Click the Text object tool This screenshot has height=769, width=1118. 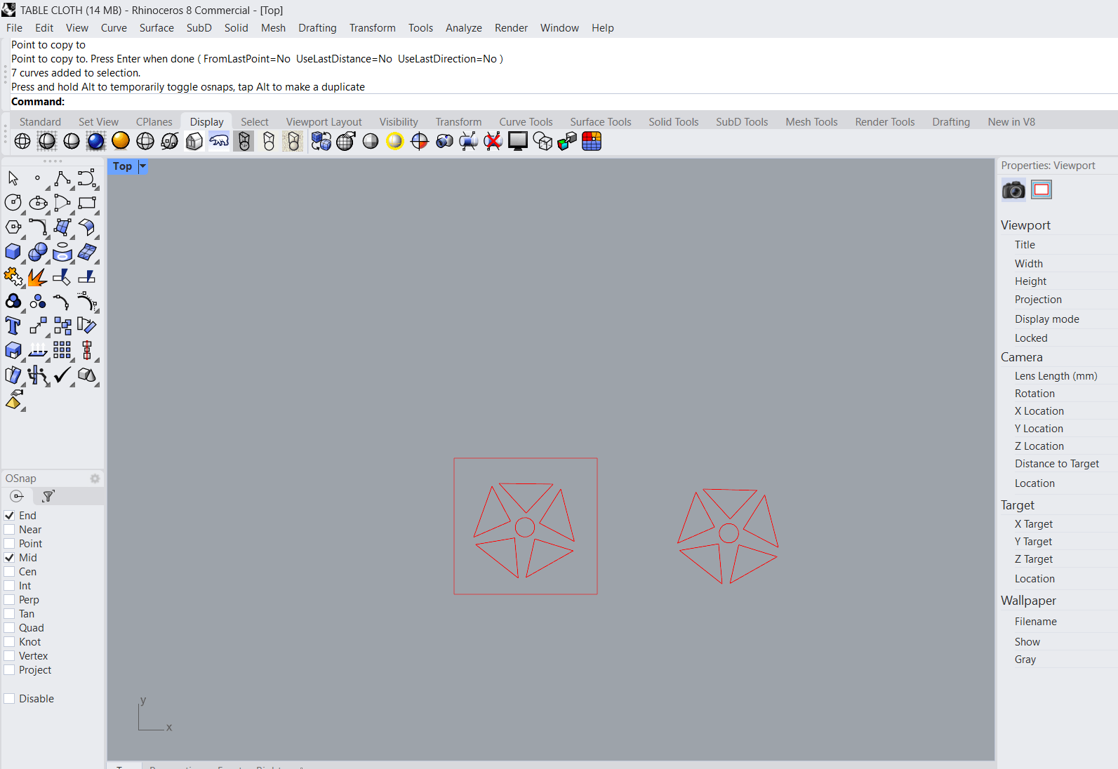coord(13,326)
